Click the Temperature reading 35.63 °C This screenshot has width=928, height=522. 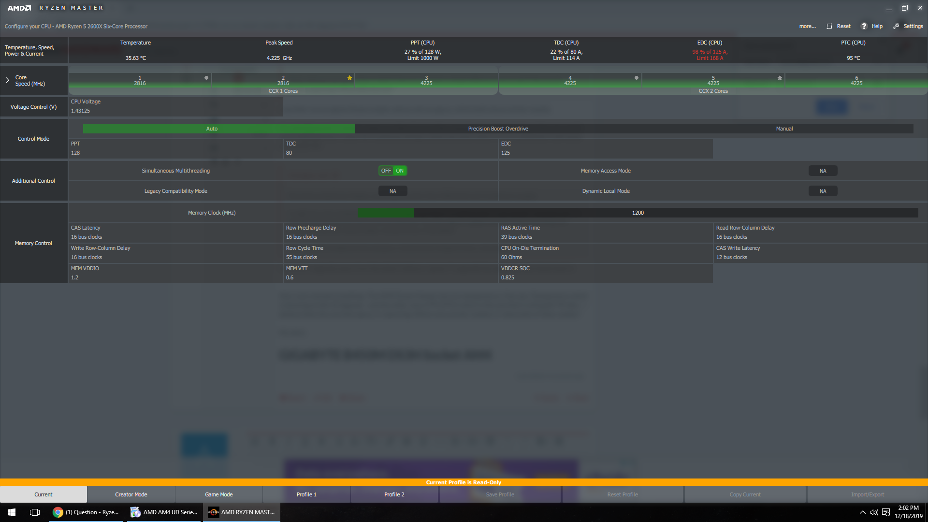135,58
